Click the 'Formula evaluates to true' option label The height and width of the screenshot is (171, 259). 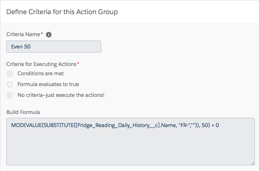(x=48, y=84)
